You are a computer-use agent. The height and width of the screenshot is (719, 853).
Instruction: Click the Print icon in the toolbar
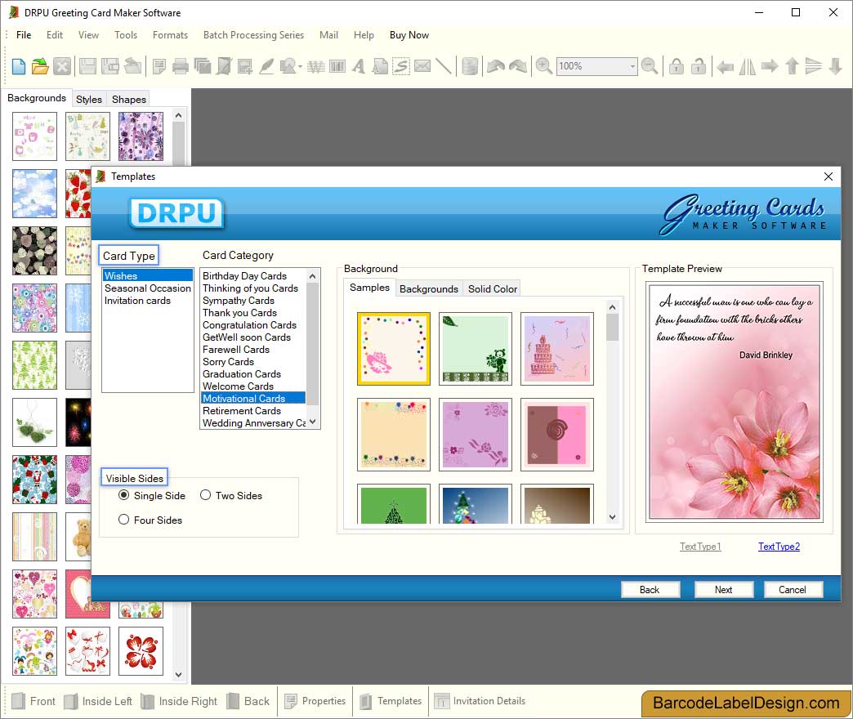click(180, 66)
